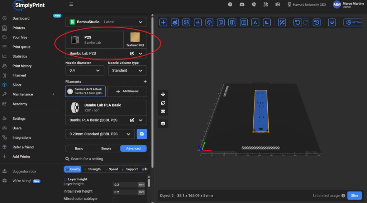This screenshot has height=203, width=367.
Task: Toggle the hamburger sidebar menu
Action: click(71, 4)
